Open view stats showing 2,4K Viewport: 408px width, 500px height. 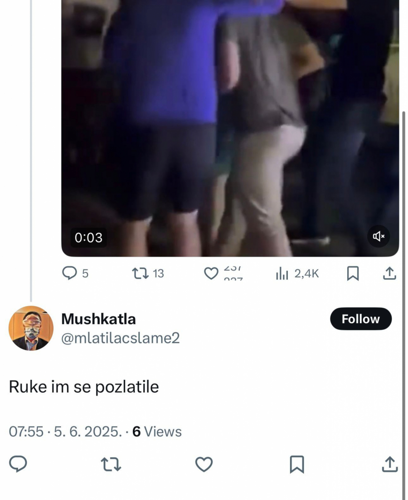point(297,273)
